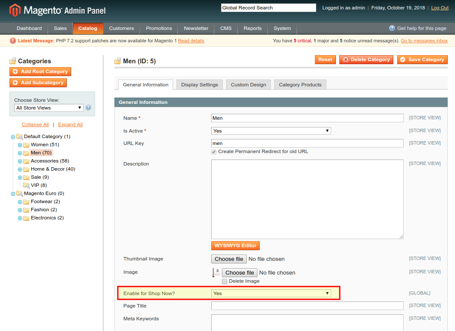The width and height of the screenshot is (455, 331).
Task: Click the Log Out link
Action: (x=440, y=8)
